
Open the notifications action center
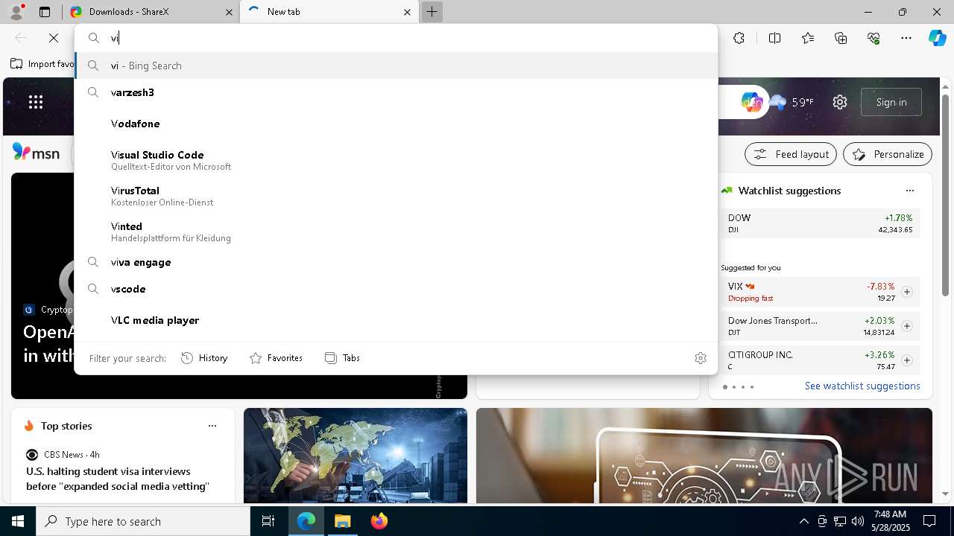(x=929, y=521)
